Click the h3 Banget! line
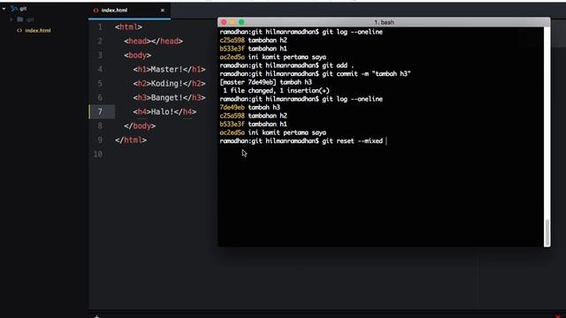 pos(169,98)
